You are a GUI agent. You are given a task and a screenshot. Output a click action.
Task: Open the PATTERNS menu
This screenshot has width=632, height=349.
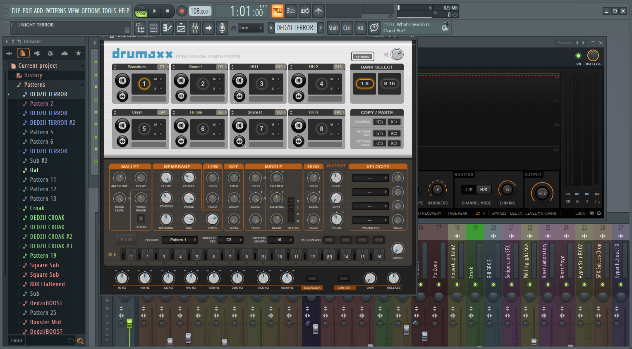[56, 11]
